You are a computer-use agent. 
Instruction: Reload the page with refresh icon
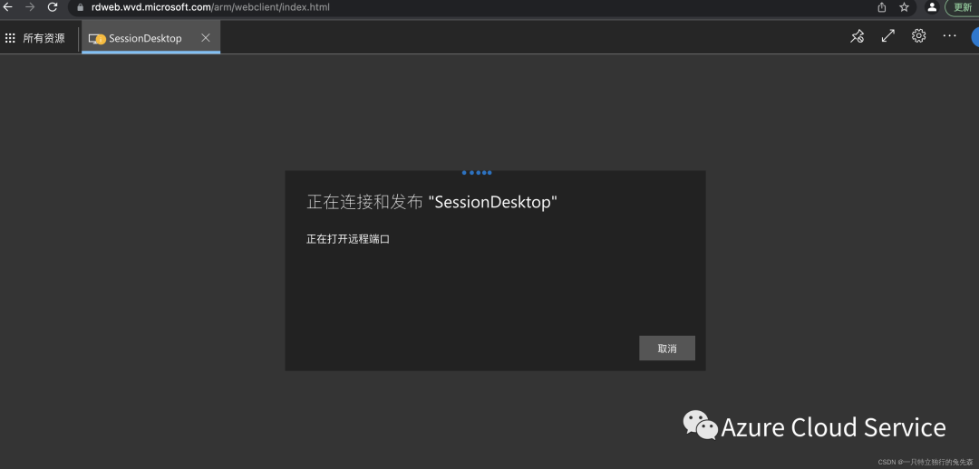tap(53, 7)
